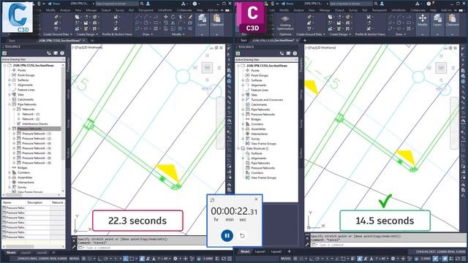Switch to Model layout tab in right window
The image size is (468, 263).
pyautogui.click(x=245, y=251)
